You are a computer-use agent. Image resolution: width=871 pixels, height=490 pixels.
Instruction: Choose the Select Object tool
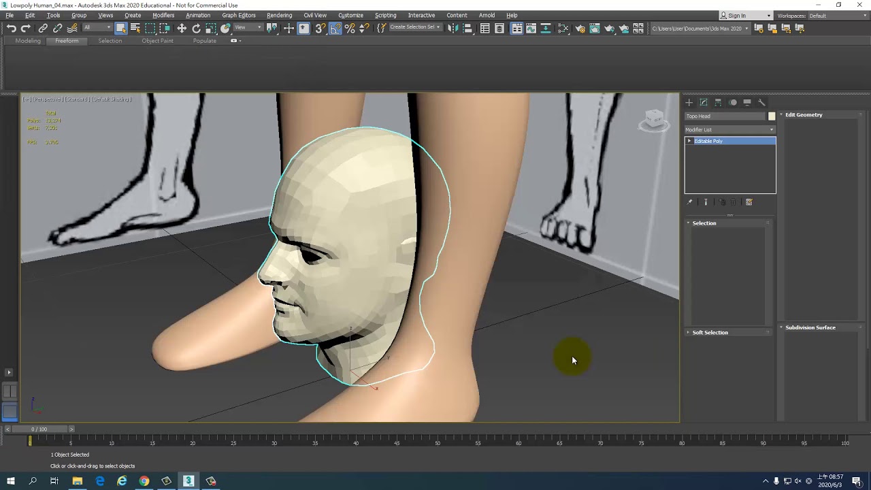point(120,28)
